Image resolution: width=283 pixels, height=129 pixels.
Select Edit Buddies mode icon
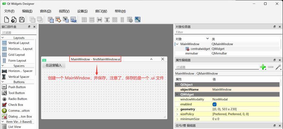click(x=66, y=19)
